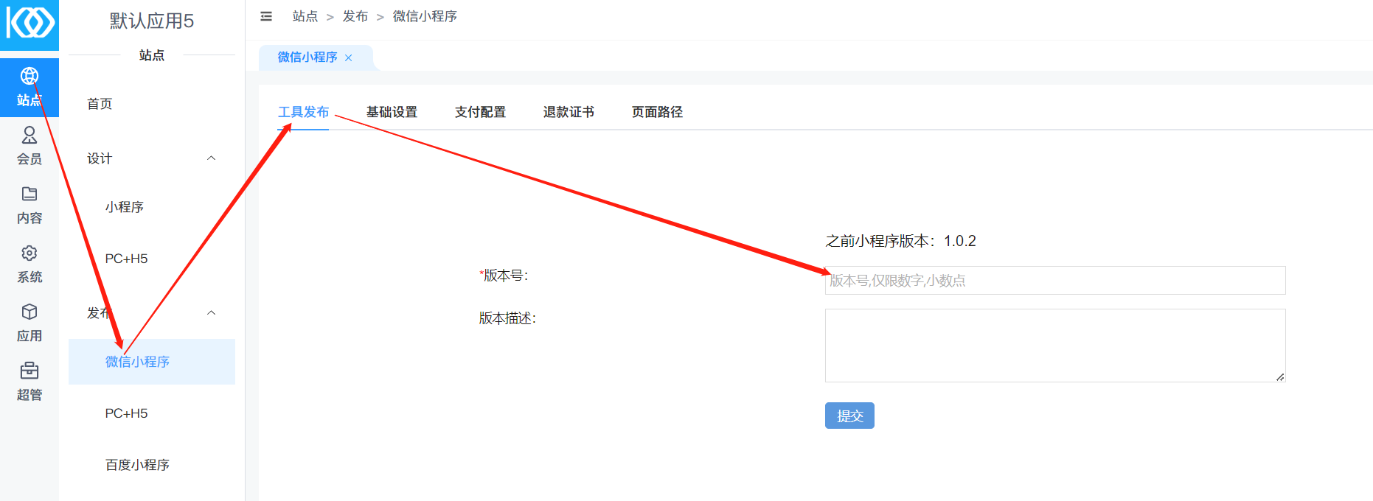Open the 系统 settings section
The image size is (1373, 501).
29,264
